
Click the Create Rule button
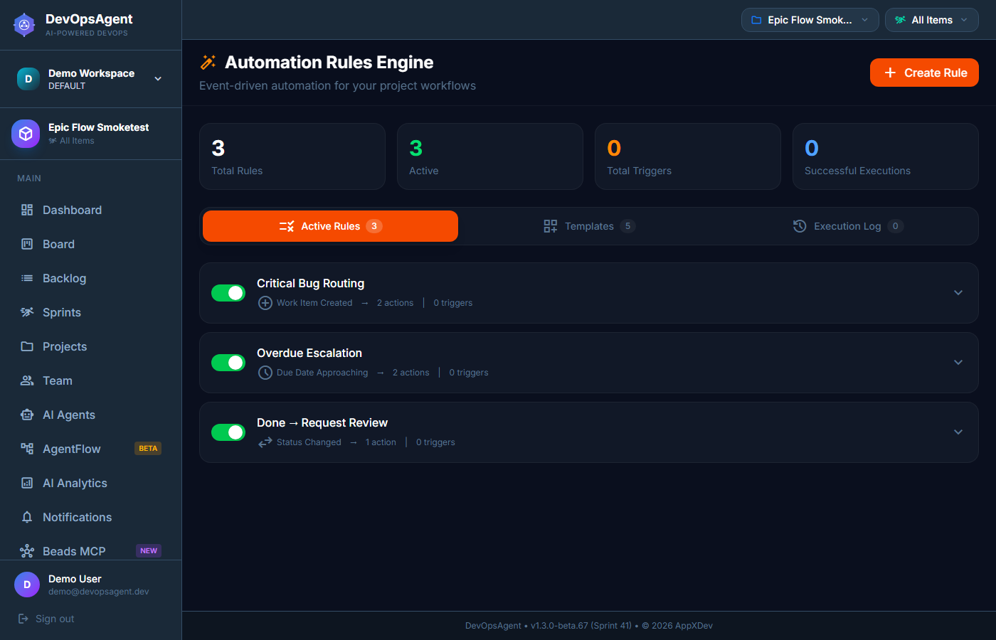point(924,73)
